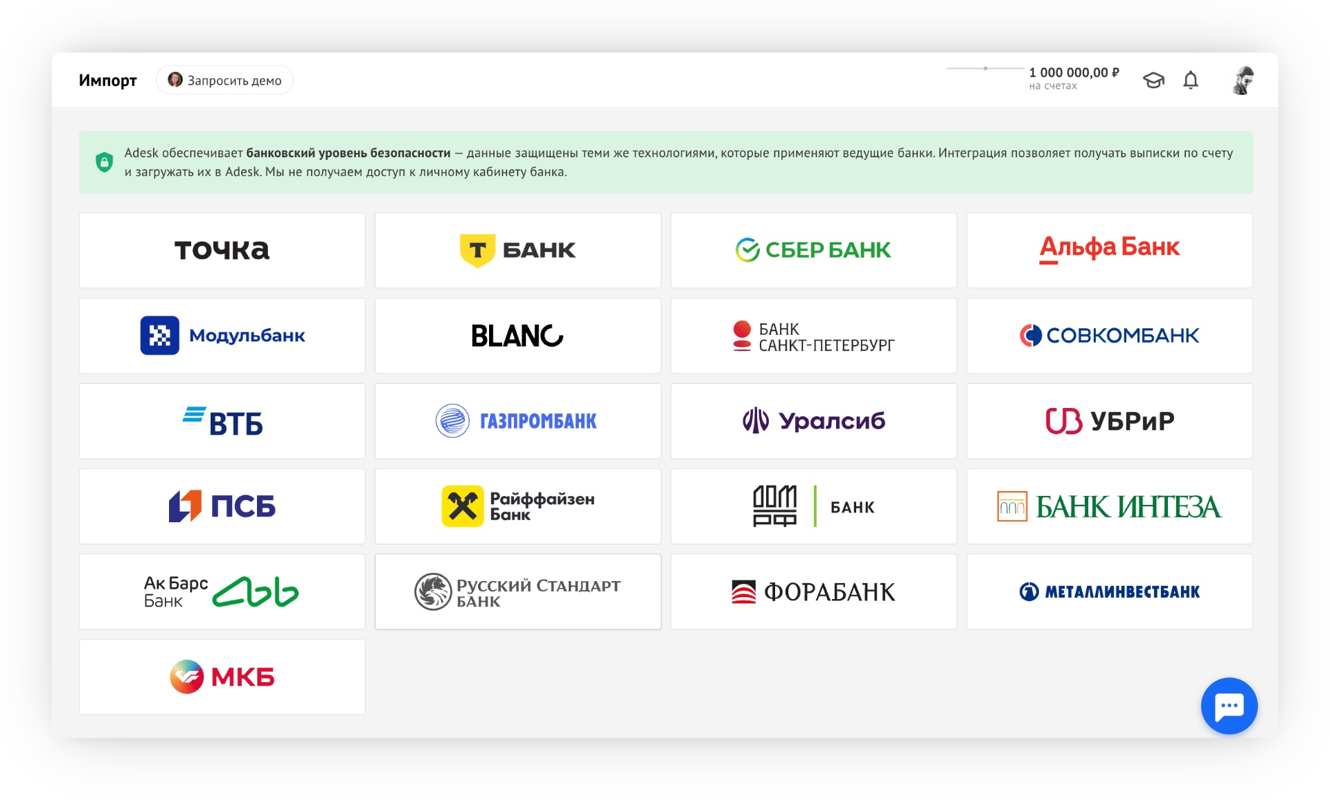Click the green security shield icon
The image size is (1330, 800).
(105, 162)
